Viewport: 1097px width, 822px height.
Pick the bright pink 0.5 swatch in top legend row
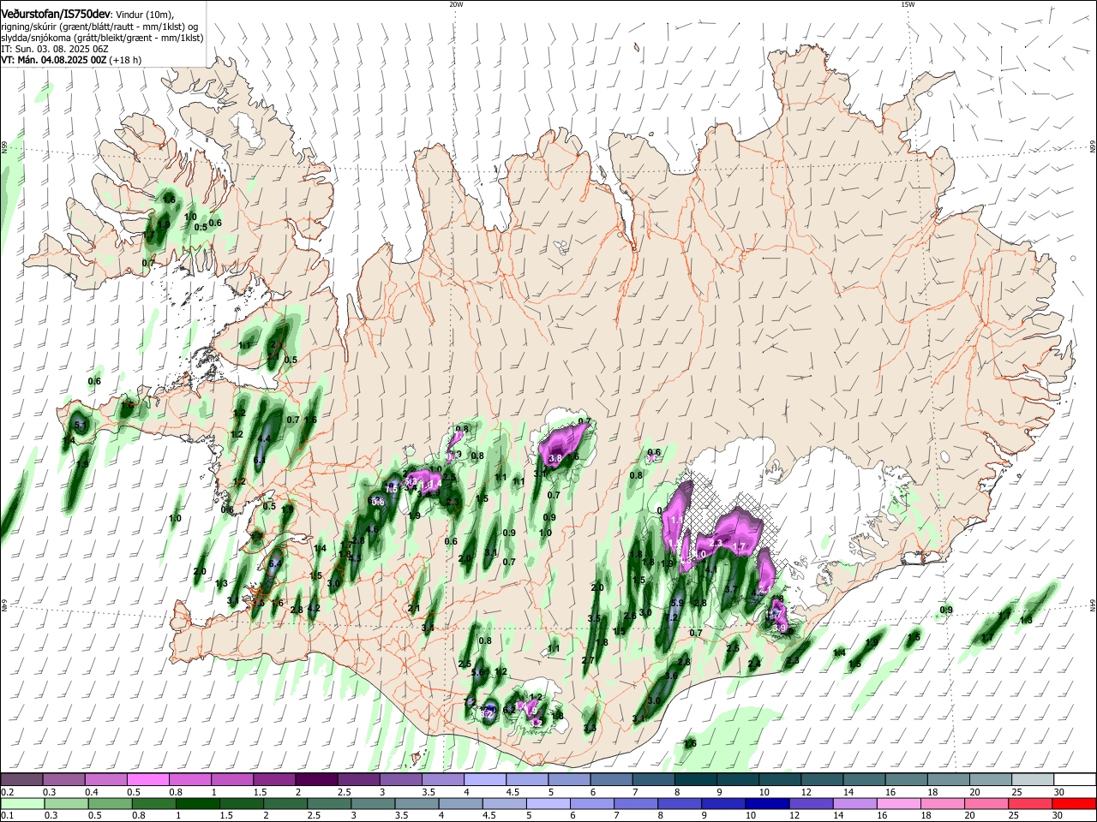click(x=147, y=780)
